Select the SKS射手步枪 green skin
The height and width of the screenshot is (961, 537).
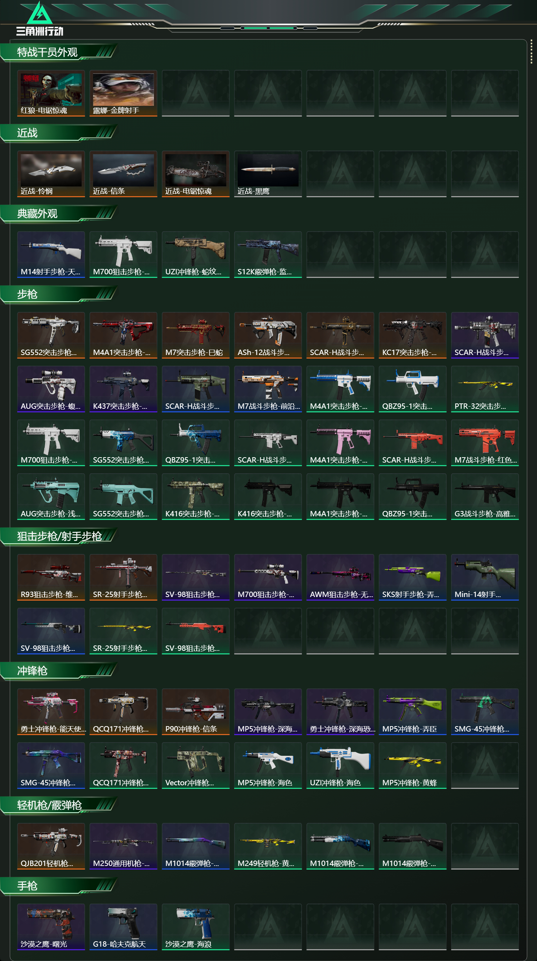[x=413, y=577]
